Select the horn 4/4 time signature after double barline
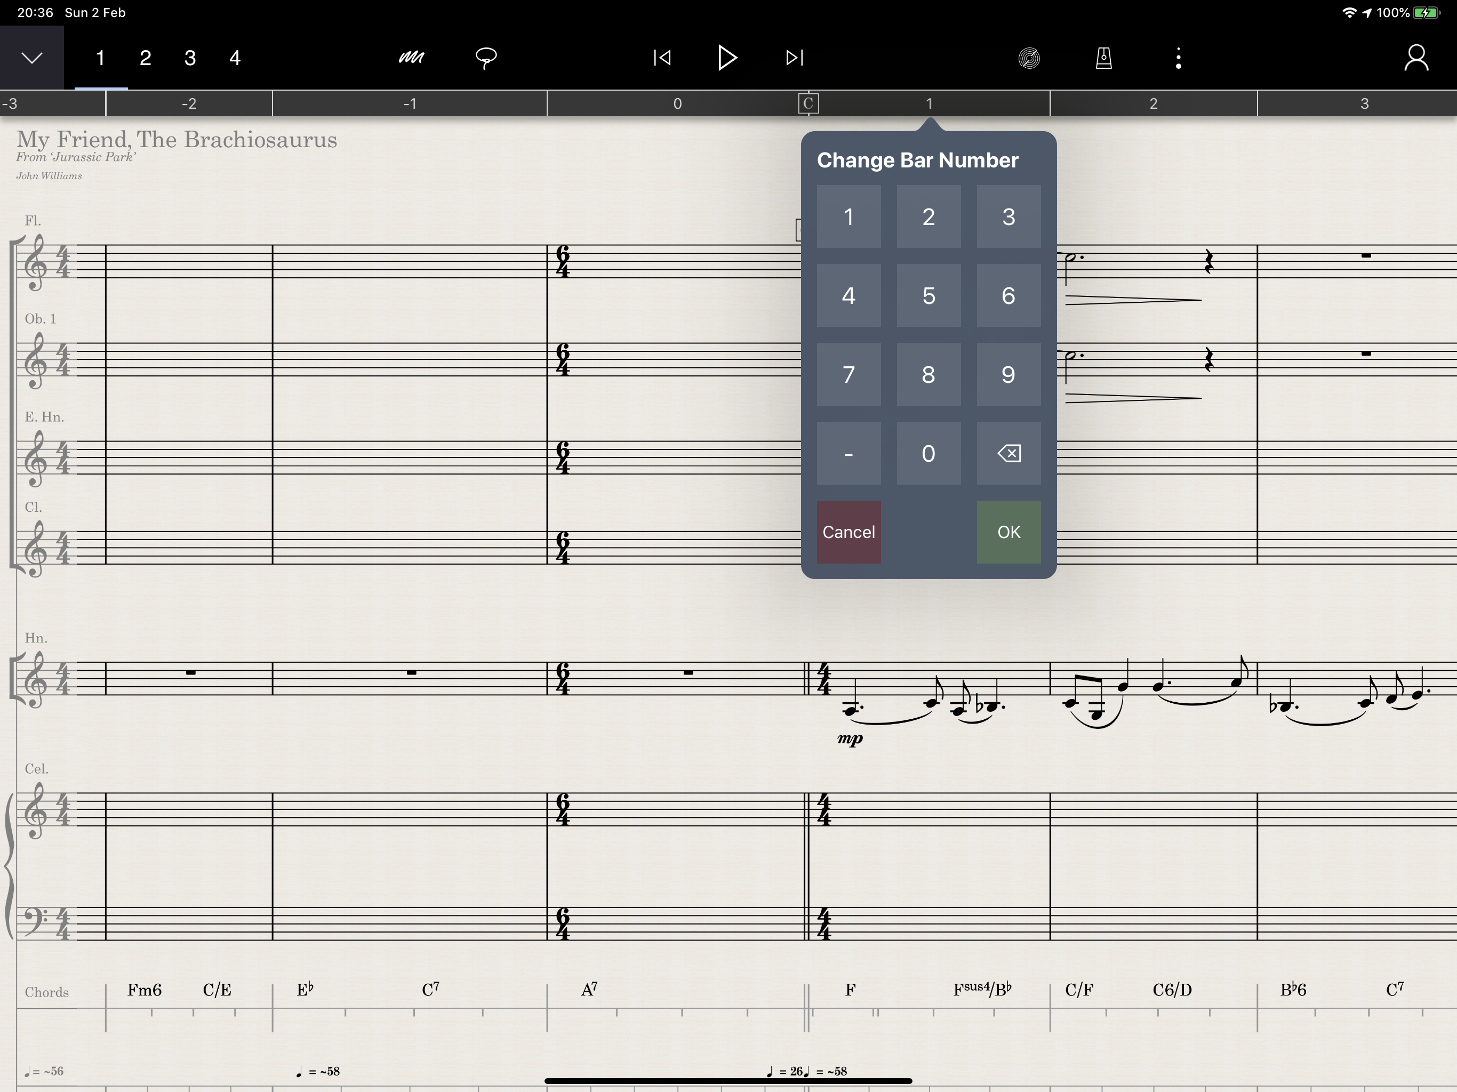The height and width of the screenshot is (1092, 1457). pos(823,678)
